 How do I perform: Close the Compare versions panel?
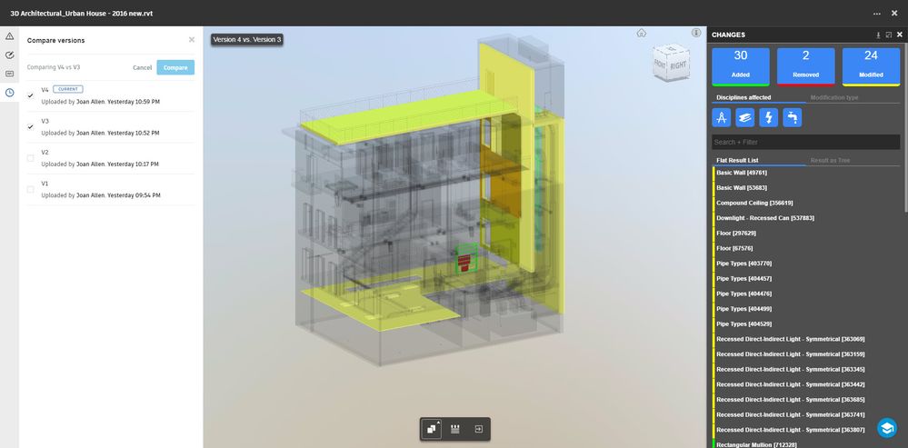[x=192, y=40]
